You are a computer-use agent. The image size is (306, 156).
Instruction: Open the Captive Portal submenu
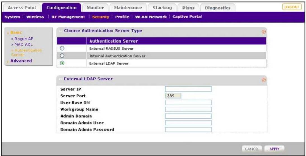[187, 17]
